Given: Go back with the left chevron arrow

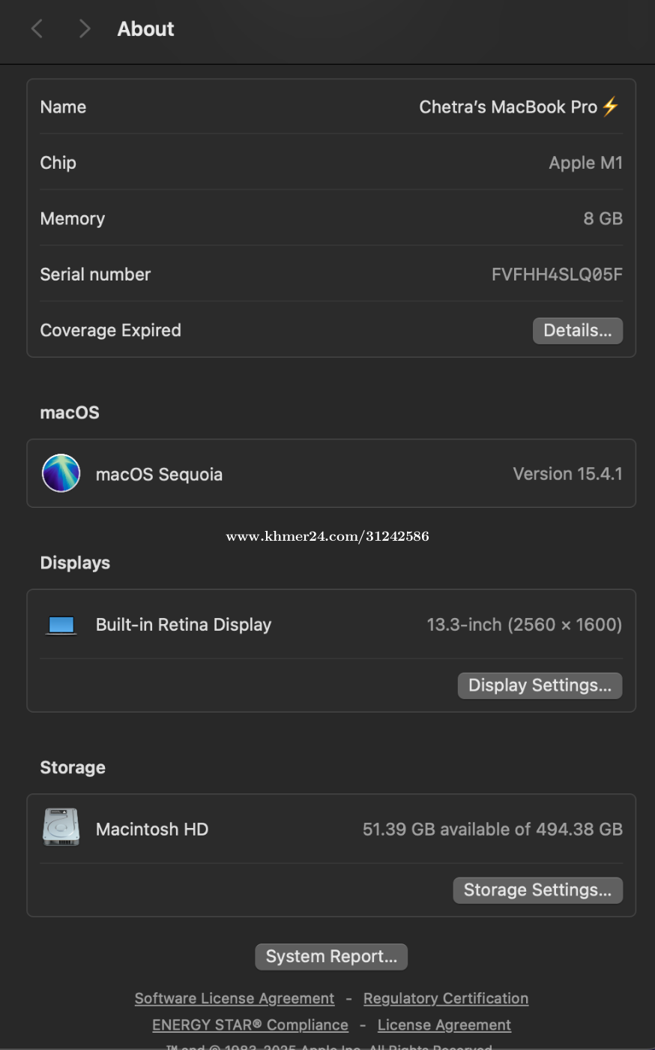Looking at the screenshot, I should [x=37, y=28].
